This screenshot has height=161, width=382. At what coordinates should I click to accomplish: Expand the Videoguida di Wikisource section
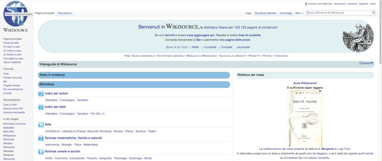pyautogui.click(x=366, y=63)
